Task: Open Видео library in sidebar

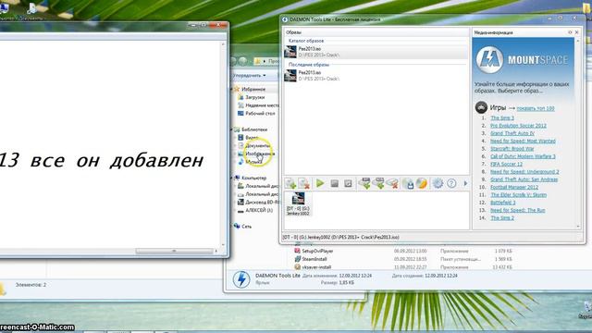Action: click(x=249, y=138)
